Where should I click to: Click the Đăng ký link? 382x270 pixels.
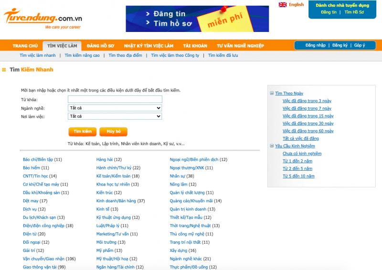(x=340, y=45)
